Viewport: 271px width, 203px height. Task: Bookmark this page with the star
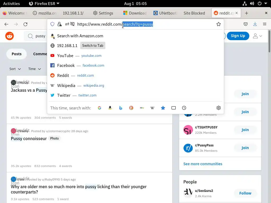tap(218, 24)
